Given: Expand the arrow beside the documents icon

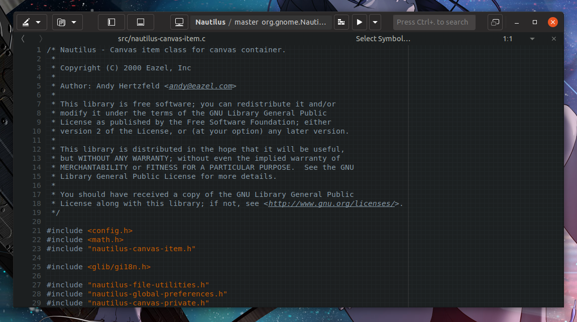Looking at the screenshot, I should click(x=74, y=23).
